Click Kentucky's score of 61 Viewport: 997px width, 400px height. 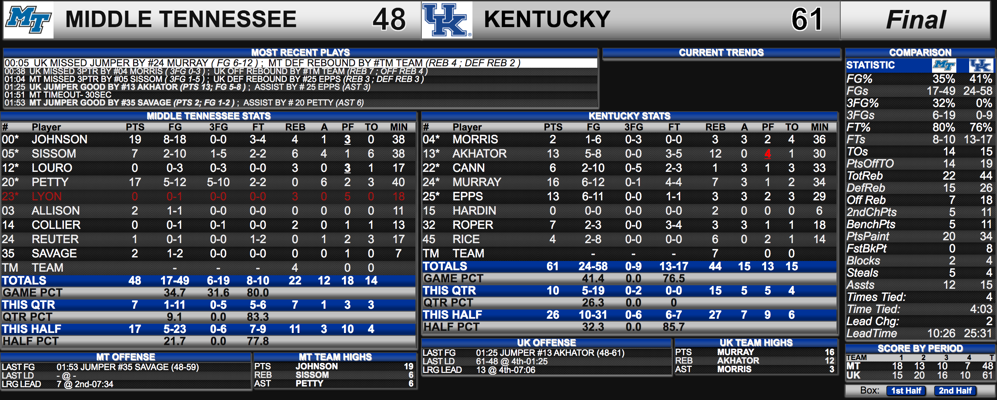point(806,20)
